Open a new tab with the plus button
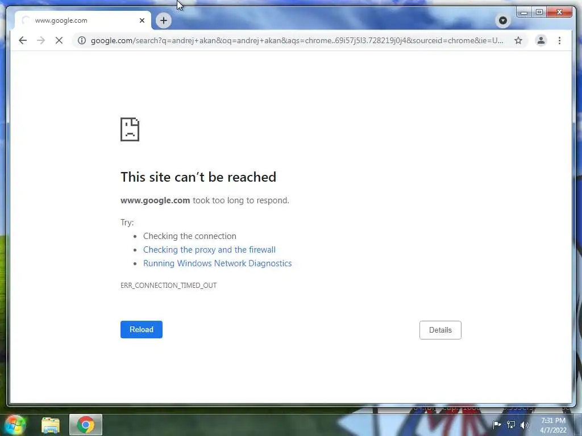Image resolution: width=582 pixels, height=436 pixels. pyautogui.click(x=164, y=20)
